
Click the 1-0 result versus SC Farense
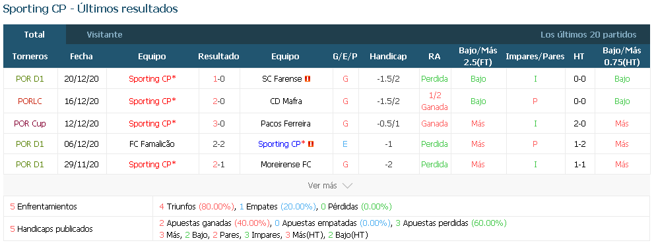pos(219,78)
